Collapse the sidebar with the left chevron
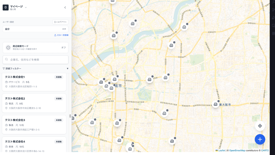Image resolution: width=275 pixels, height=155 pixels. (65, 8)
